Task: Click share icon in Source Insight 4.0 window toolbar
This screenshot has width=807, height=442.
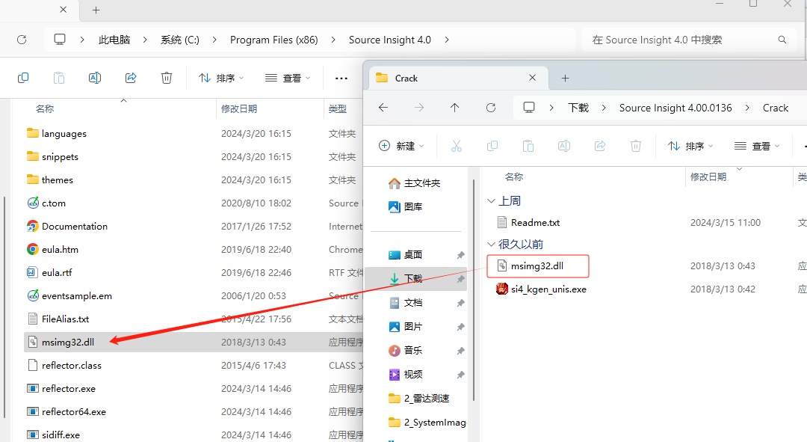Action: coord(131,78)
